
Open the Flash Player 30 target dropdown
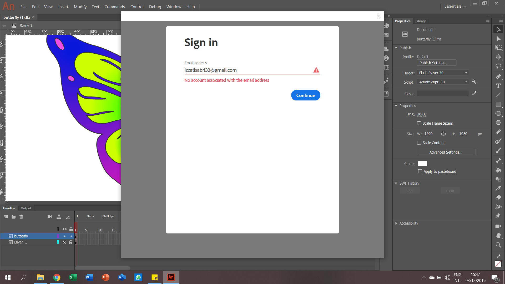[x=442, y=73]
